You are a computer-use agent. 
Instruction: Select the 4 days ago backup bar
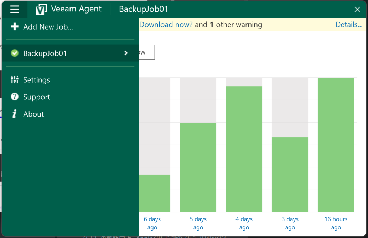244,149
